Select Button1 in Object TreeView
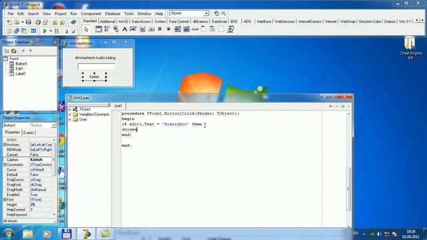The height and width of the screenshot is (240, 427). [x=21, y=64]
